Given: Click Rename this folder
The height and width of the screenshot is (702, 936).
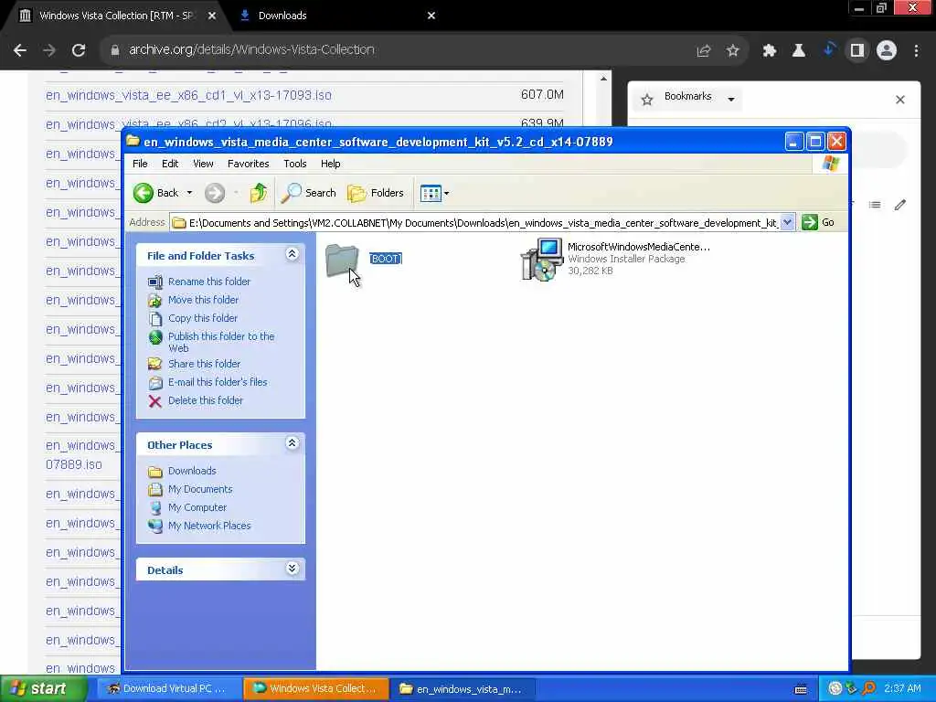Looking at the screenshot, I should [x=209, y=282].
